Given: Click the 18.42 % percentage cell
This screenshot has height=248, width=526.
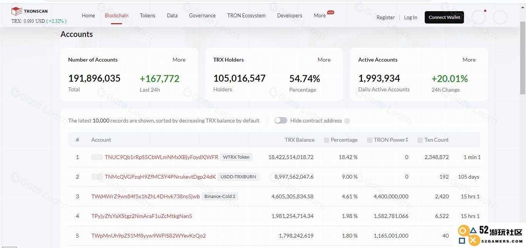Looking at the screenshot, I should 348,157.
